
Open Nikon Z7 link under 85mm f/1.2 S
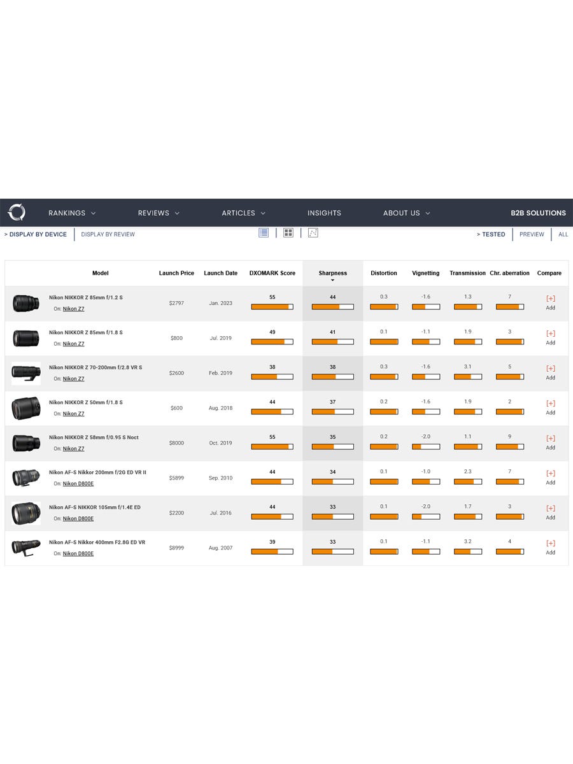point(73,309)
